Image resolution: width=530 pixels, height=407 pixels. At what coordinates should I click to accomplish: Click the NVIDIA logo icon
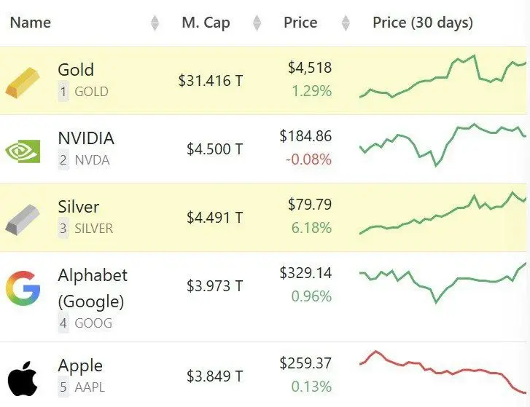pos(23,150)
